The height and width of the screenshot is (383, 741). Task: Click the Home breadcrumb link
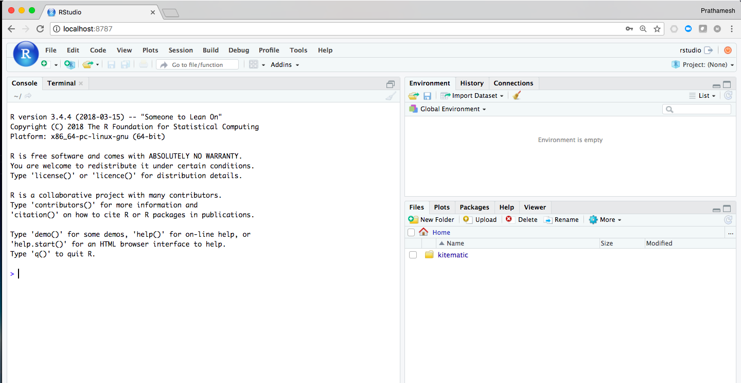[x=441, y=233]
